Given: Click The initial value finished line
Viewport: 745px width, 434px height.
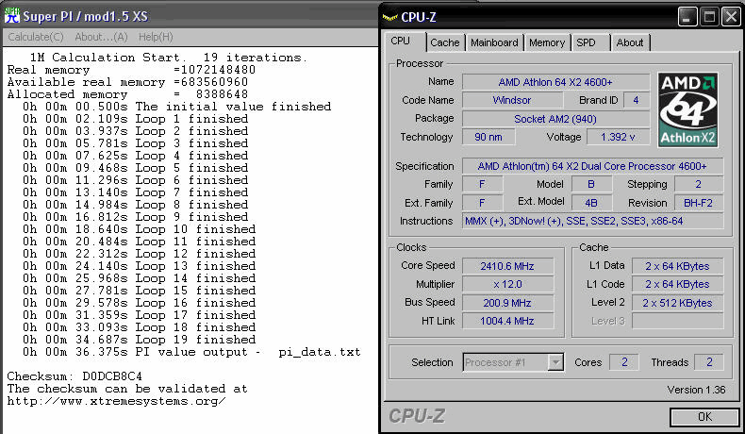Looking at the screenshot, I should point(176,107).
